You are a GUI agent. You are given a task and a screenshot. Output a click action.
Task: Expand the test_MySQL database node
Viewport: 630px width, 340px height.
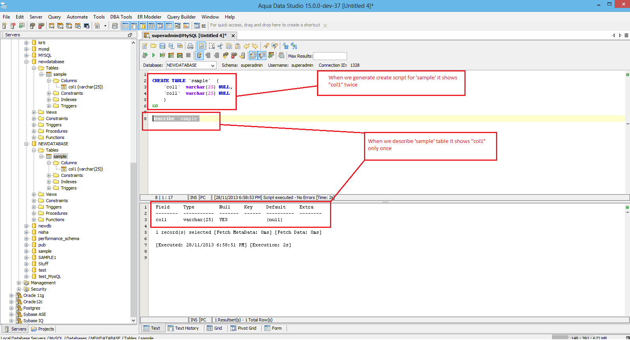point(26,276)
